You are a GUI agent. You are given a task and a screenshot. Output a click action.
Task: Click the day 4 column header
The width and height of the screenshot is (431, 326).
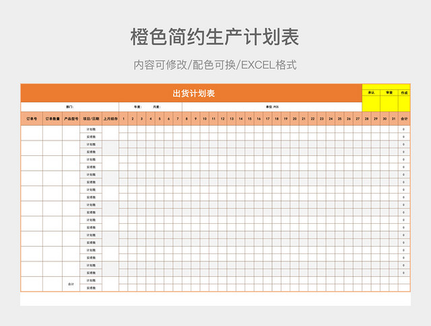click(x=151, y=119)
